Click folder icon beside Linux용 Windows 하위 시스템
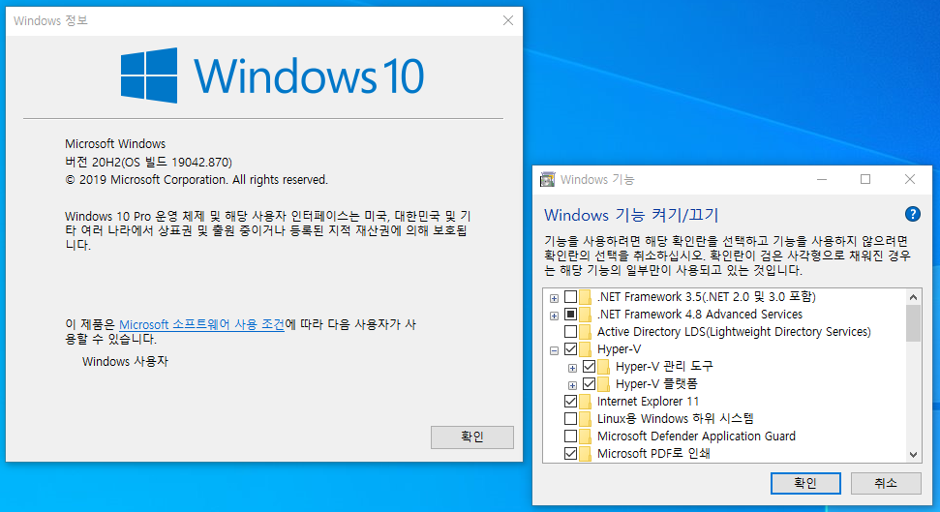This screenshot has width=940, height=512. coord(585,418)
